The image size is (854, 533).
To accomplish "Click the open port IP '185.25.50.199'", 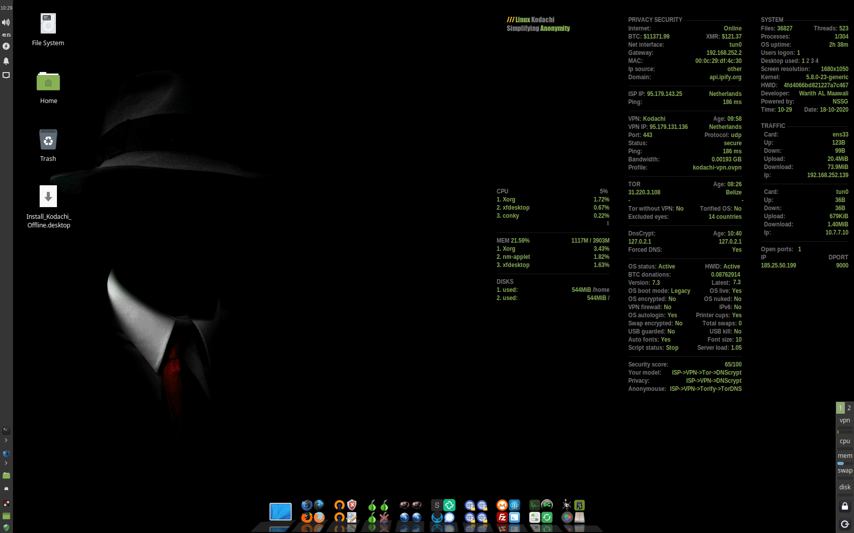I will tap(778, 265).
